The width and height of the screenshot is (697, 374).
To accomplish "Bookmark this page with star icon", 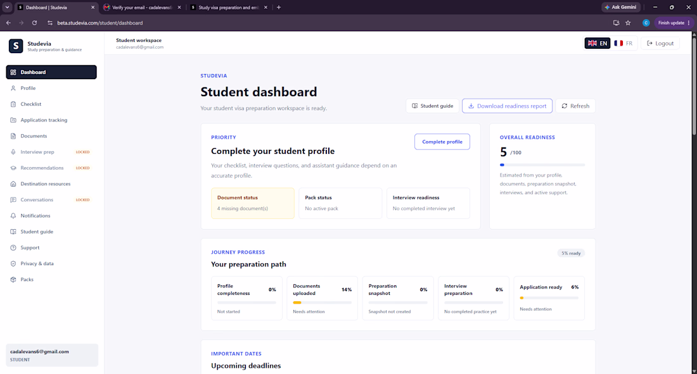I will [628, 23].
